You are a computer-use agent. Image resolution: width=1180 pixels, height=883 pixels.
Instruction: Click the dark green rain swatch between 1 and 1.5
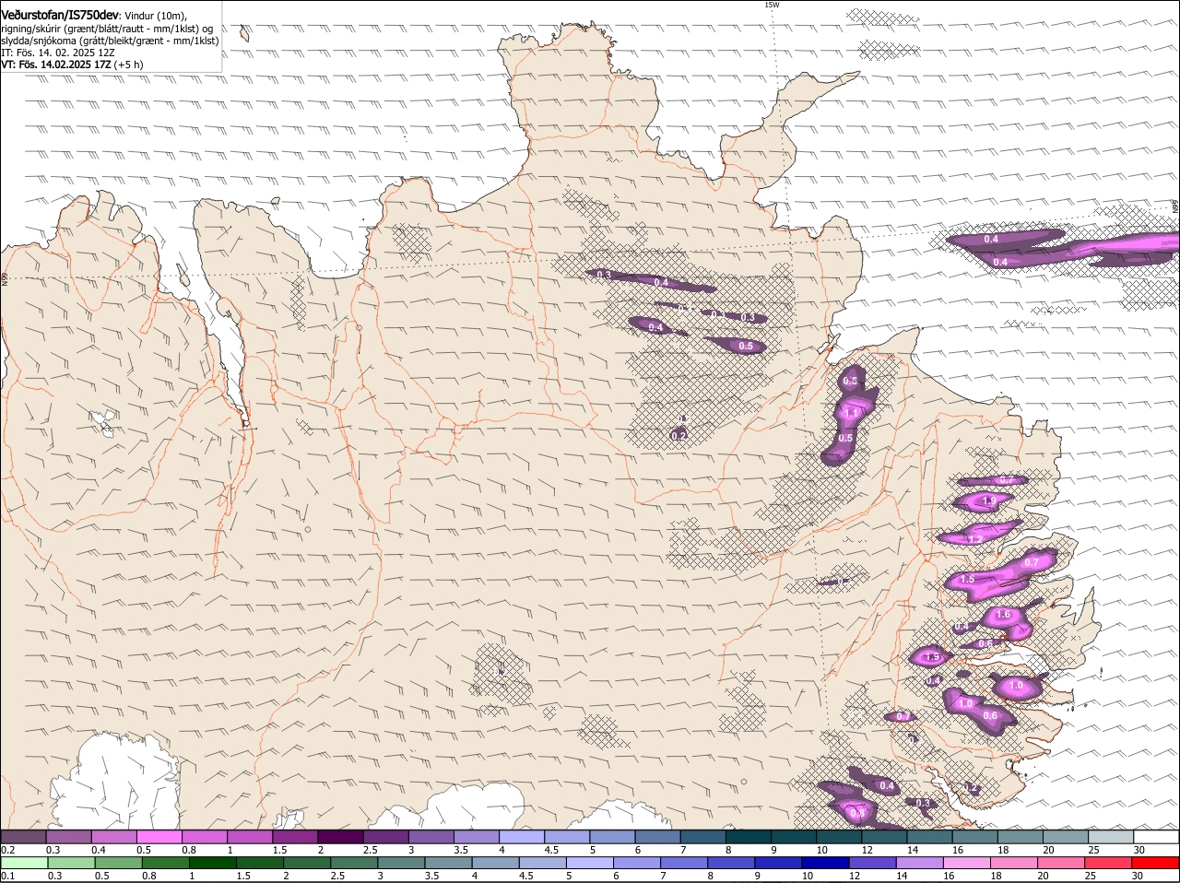213,863
